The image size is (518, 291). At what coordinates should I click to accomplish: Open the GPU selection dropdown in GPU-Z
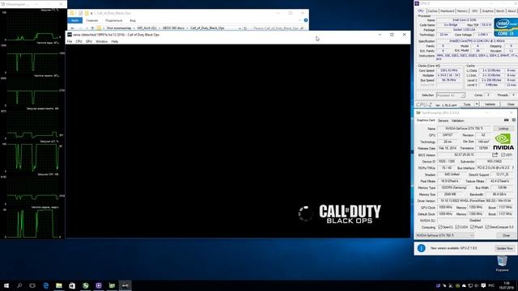tap(444, 235)
